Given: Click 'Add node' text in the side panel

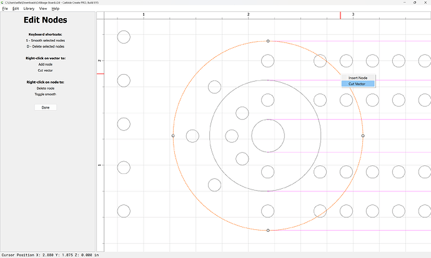Looking at the screenshot, I should 46,64.
